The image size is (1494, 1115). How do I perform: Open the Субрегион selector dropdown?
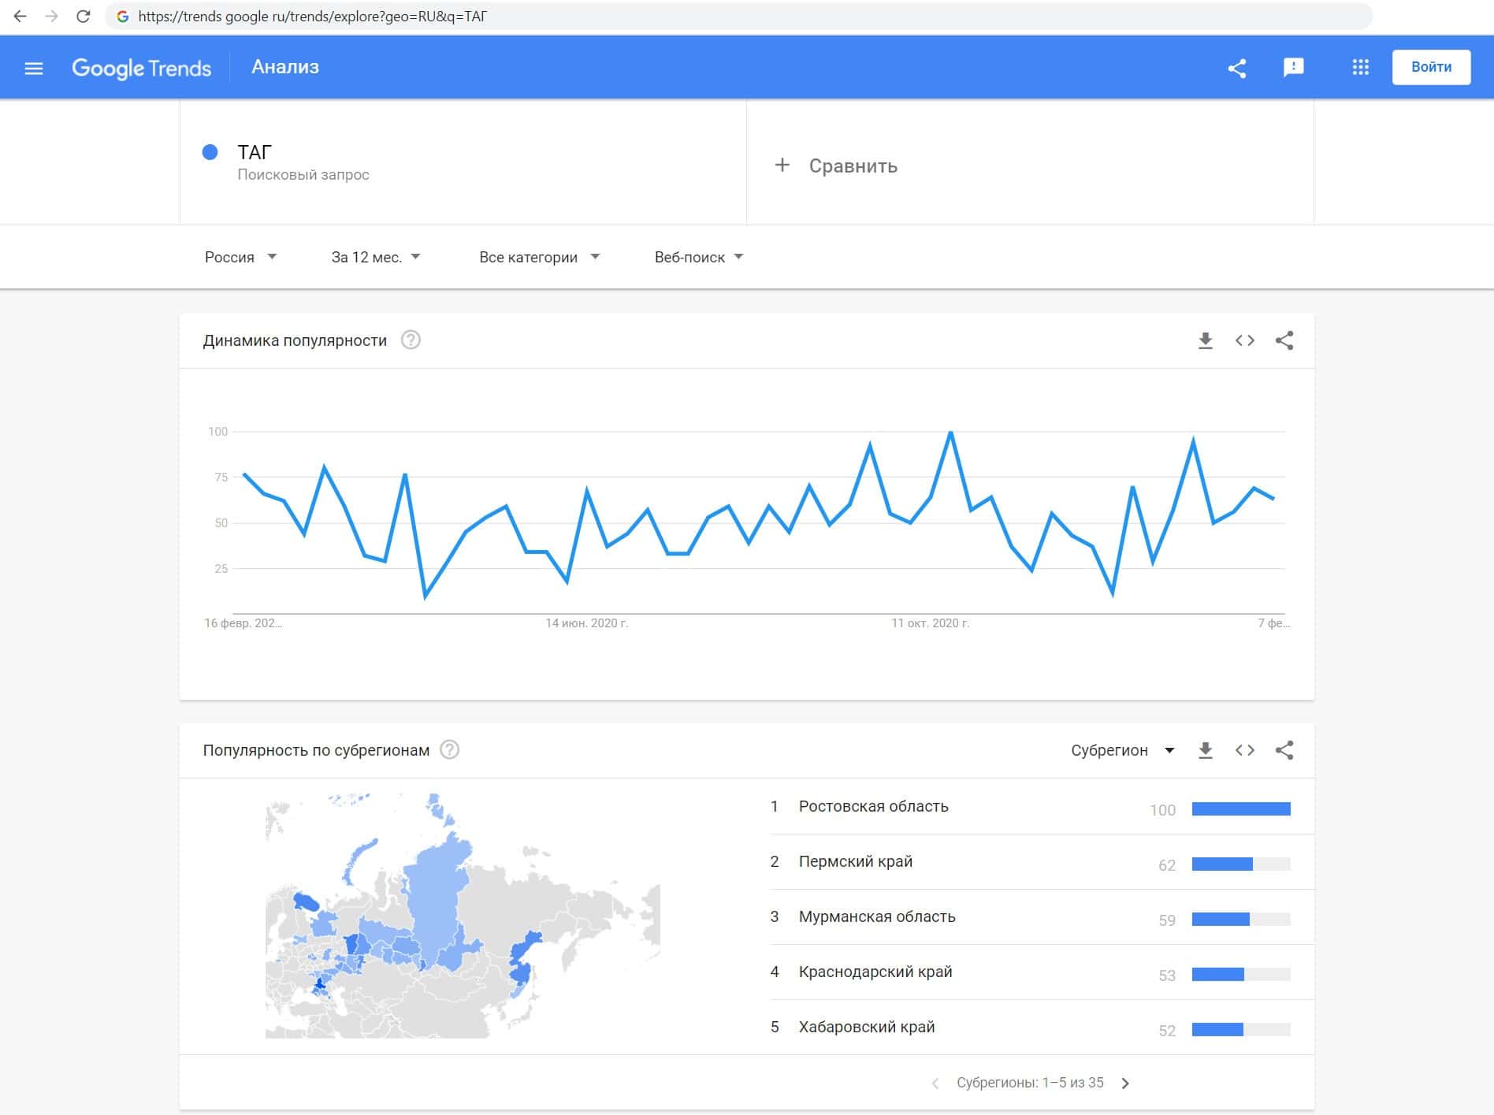click(x=1122, y=750)
